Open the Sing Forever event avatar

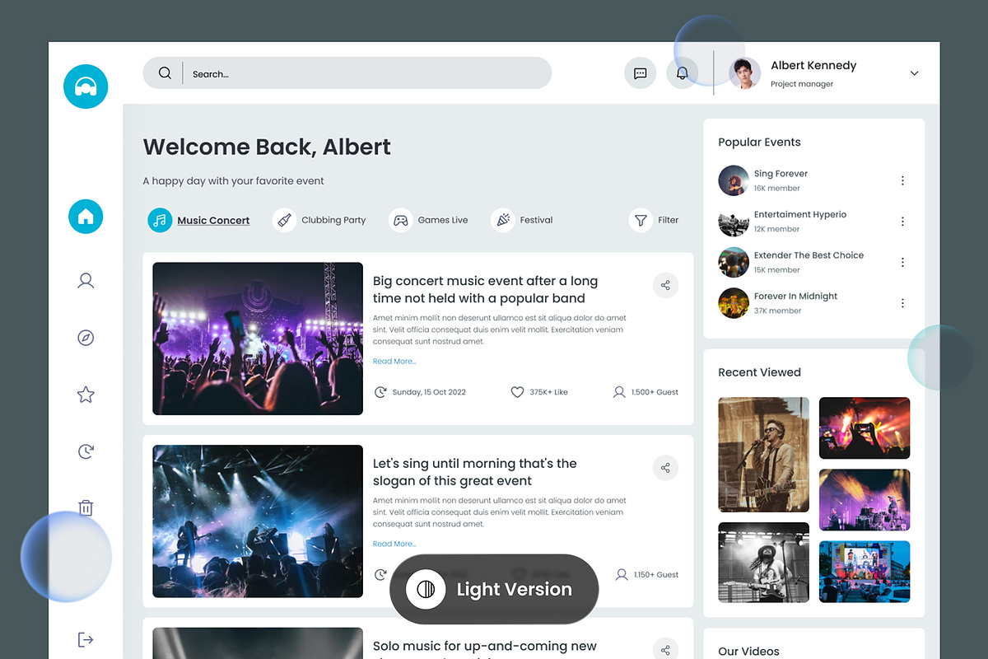pyautogui.click(x=734, y=180)
